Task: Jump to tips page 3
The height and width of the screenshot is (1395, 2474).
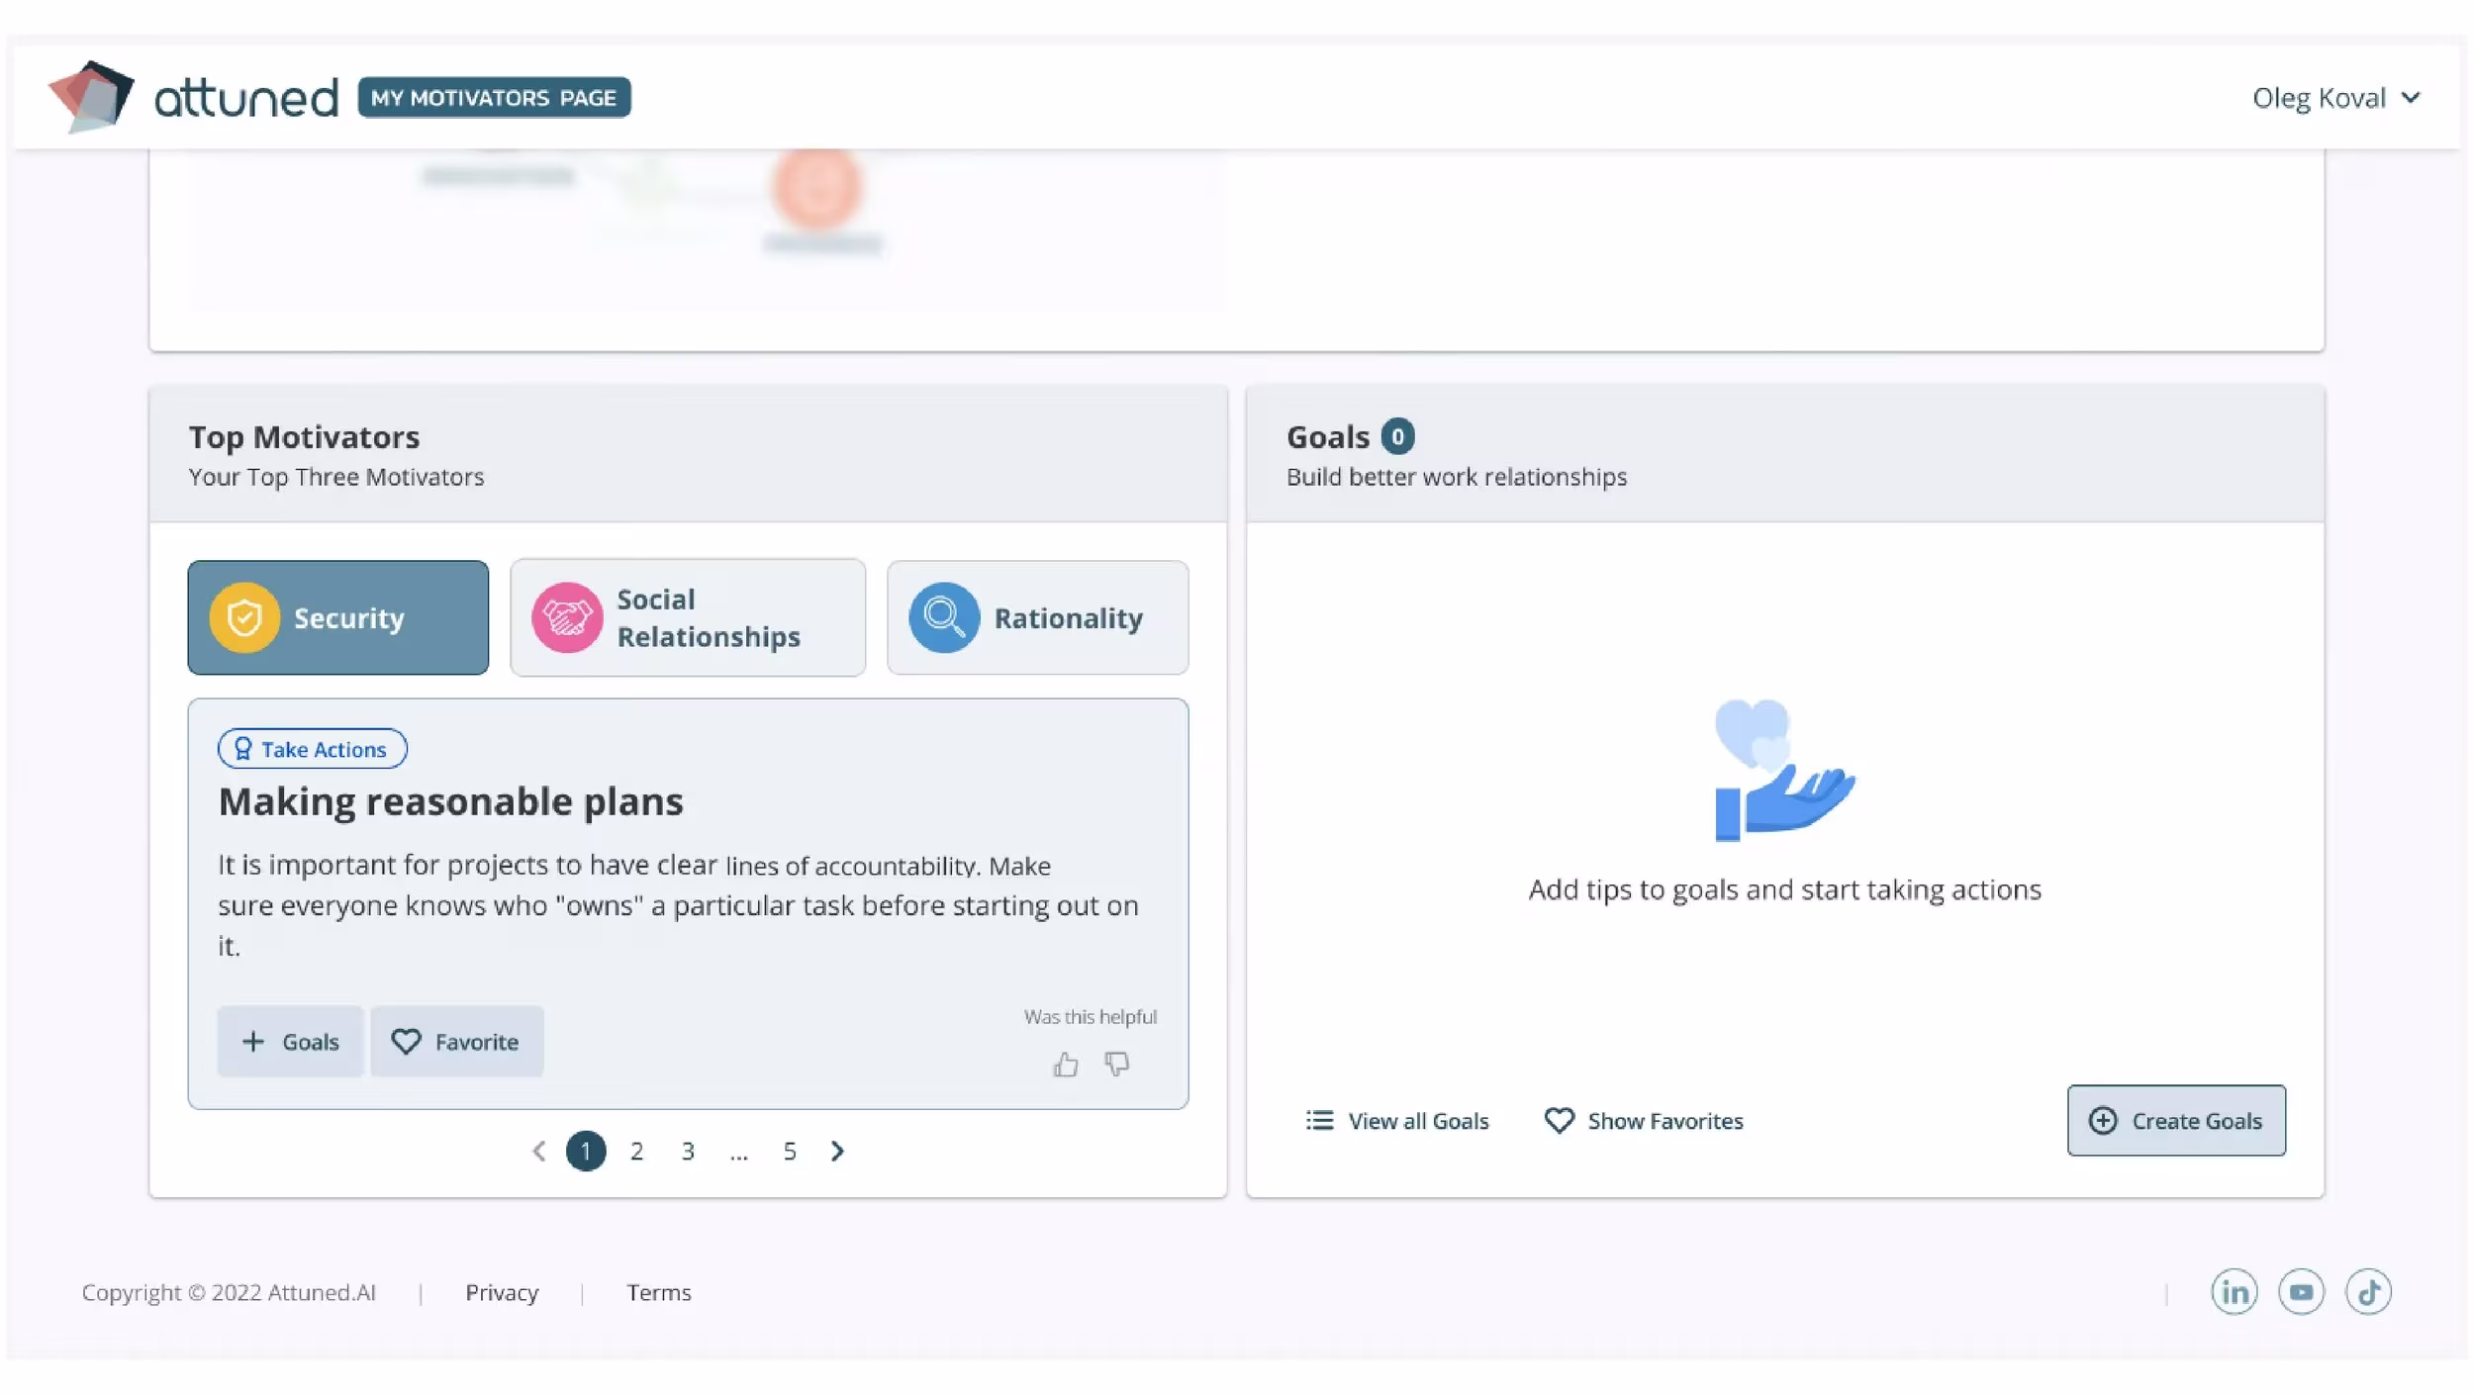Action: pyautogui.click(x=688, y=1151)
